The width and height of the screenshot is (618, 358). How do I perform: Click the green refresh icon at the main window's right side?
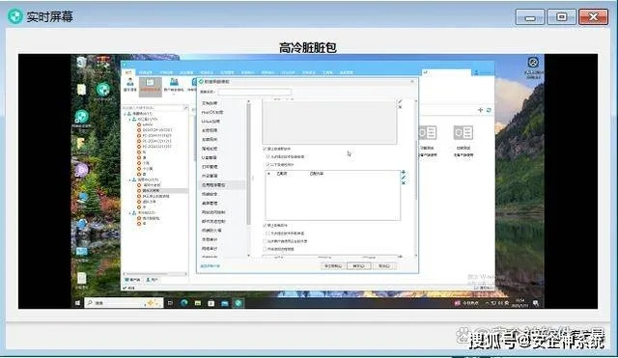[x=489, y=110]
